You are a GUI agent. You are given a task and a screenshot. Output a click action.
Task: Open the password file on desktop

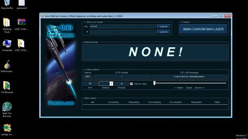coord(22,4)
